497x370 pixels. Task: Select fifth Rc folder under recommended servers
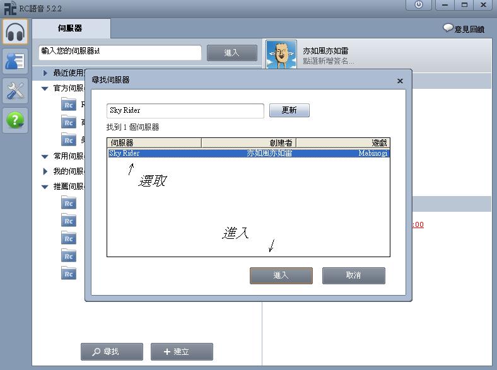(x=69, y=274)
